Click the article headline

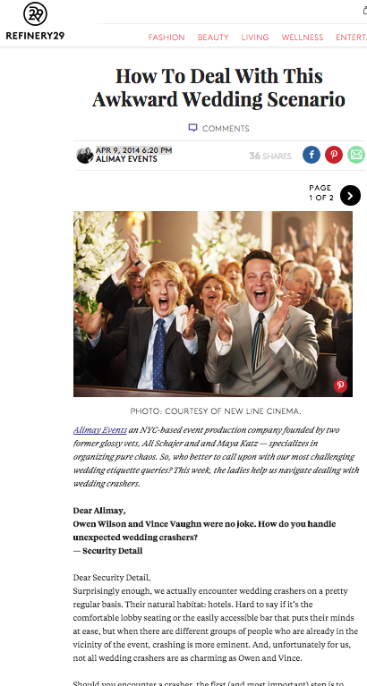(x=219, y=88)
